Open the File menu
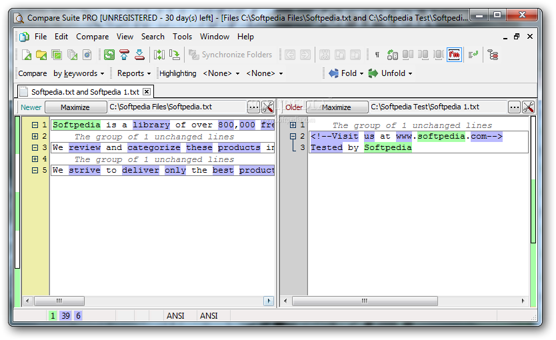This screenshot has height=340, width=556. tap(41, 37)
